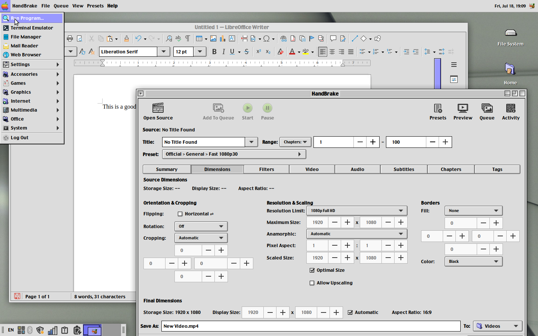Center align text in Writer
Screen dimensions: 538x336
click(332, 52)
